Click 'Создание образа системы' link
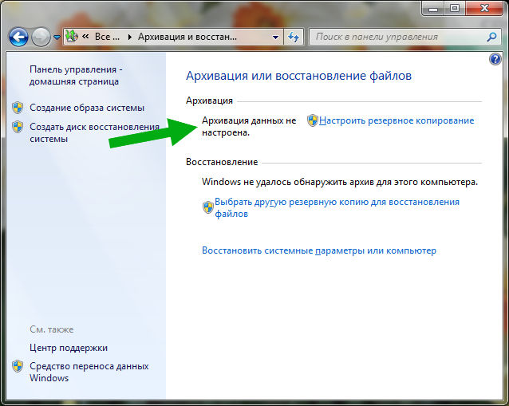This screenshot has width=509, height=406. coord(87,108)
